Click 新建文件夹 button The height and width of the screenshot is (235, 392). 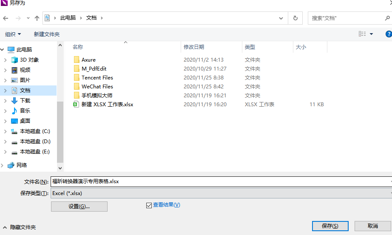[47, 34]
